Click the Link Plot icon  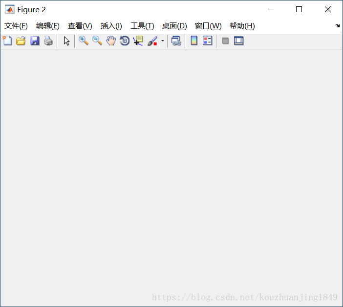pos(176,41)
